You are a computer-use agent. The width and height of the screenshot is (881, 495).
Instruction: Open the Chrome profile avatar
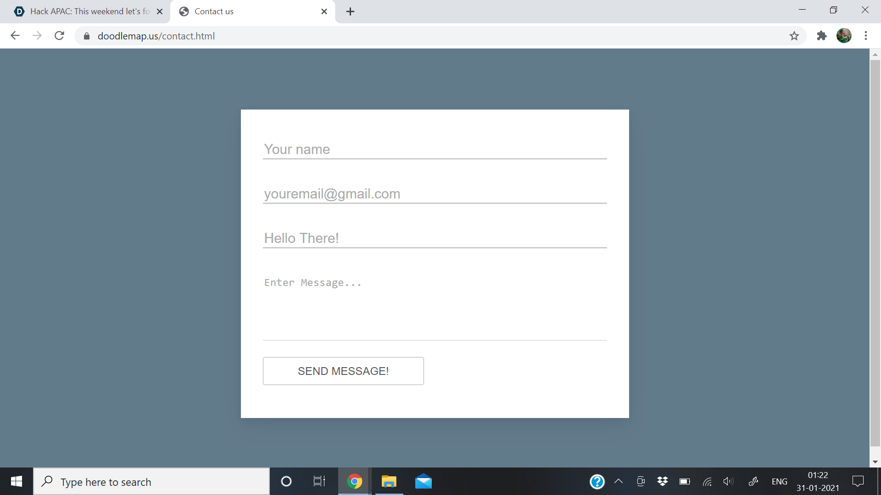[844, 36]
